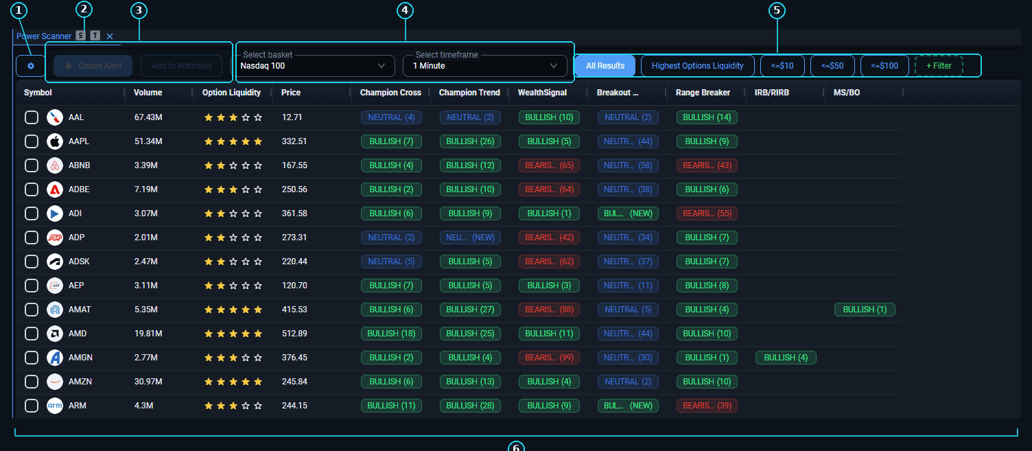Screen dimensions: 1032x451
Task: Tick the ADBE row checkbox
Action: (32, 189)
